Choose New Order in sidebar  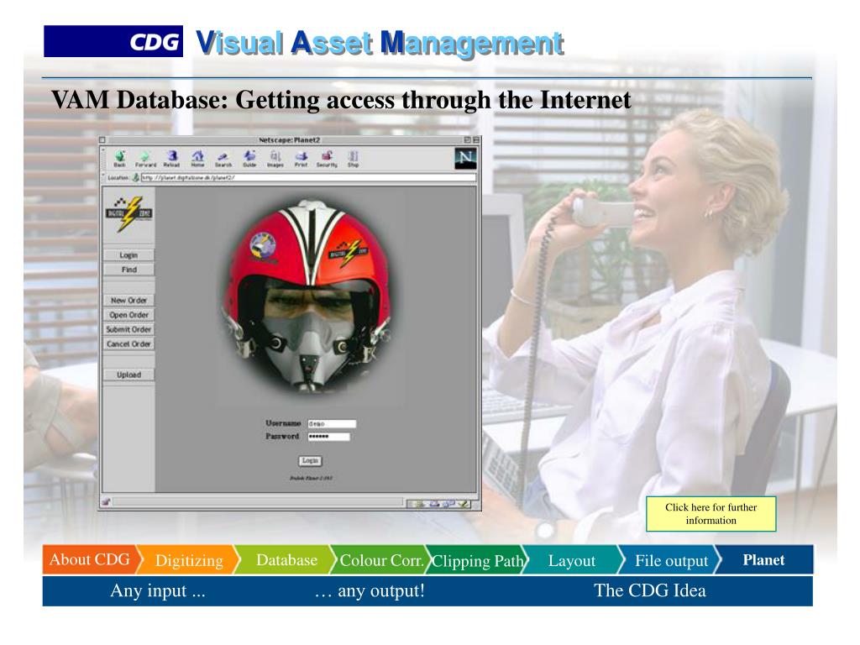(x=128, y=300)
